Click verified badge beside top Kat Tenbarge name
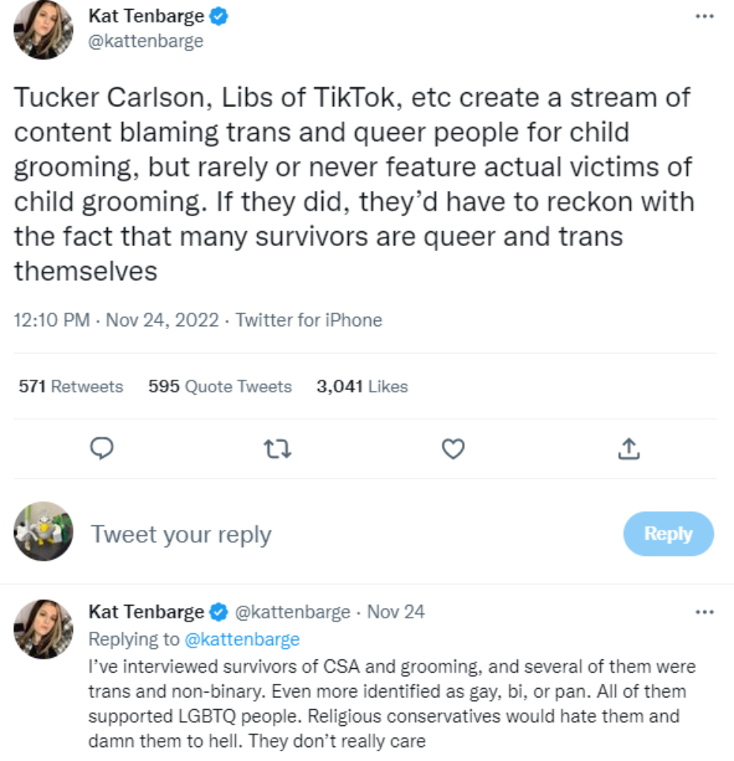 point(219,17)
